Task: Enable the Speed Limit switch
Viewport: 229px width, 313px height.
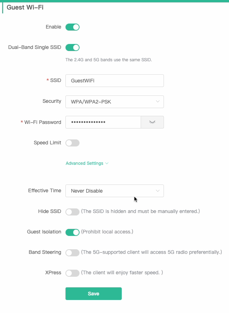Action: click(72, 143)
